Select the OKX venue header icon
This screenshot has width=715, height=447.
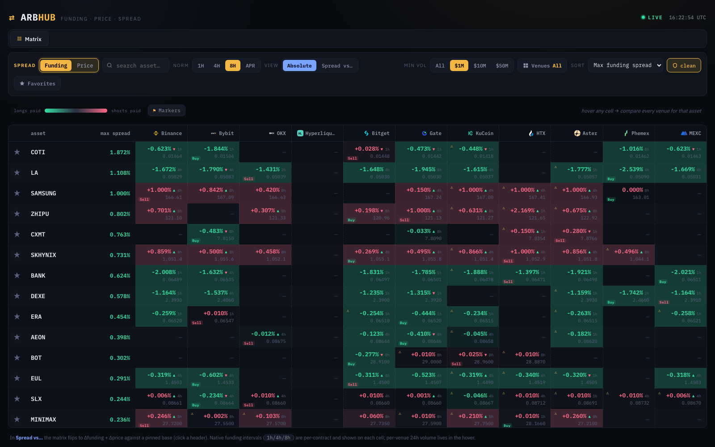coord(272,133)
